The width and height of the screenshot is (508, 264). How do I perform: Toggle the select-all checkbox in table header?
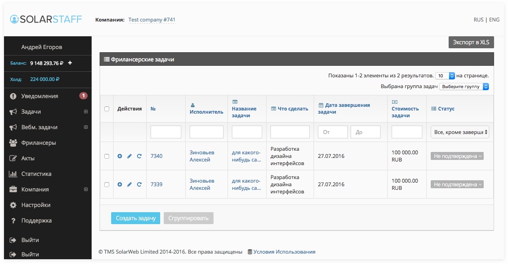(107, 109)
